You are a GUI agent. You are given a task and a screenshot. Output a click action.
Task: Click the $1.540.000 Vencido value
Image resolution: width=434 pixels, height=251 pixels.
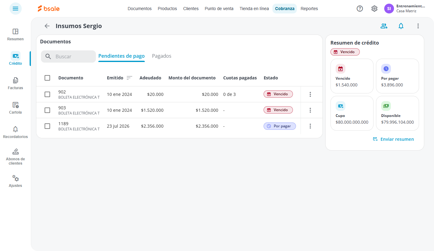(347, 85)
